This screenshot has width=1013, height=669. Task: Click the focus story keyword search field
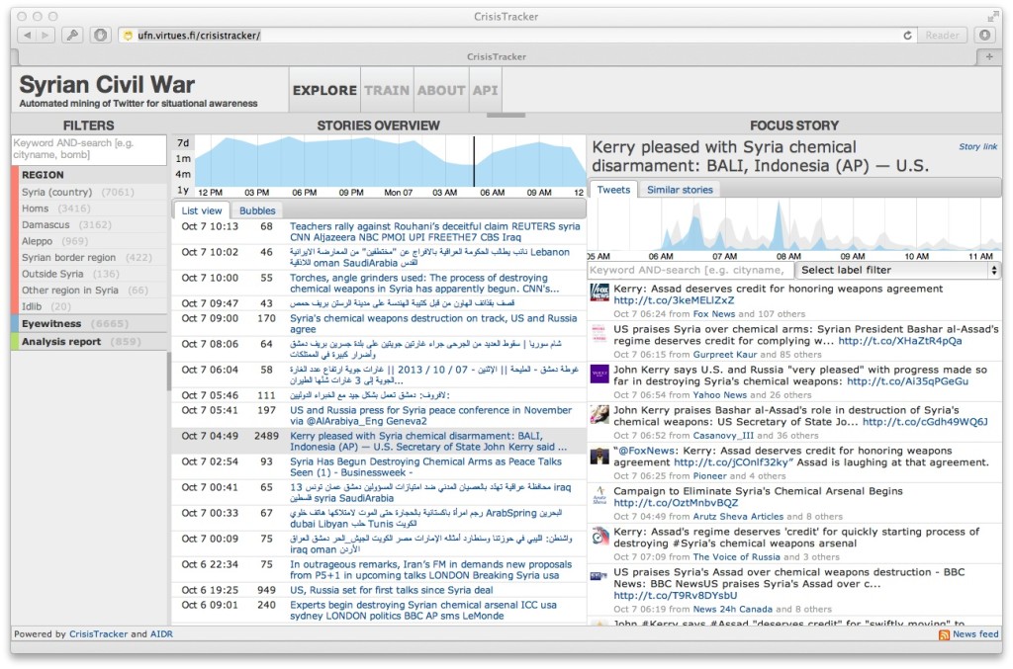click(x=691, y=271)
